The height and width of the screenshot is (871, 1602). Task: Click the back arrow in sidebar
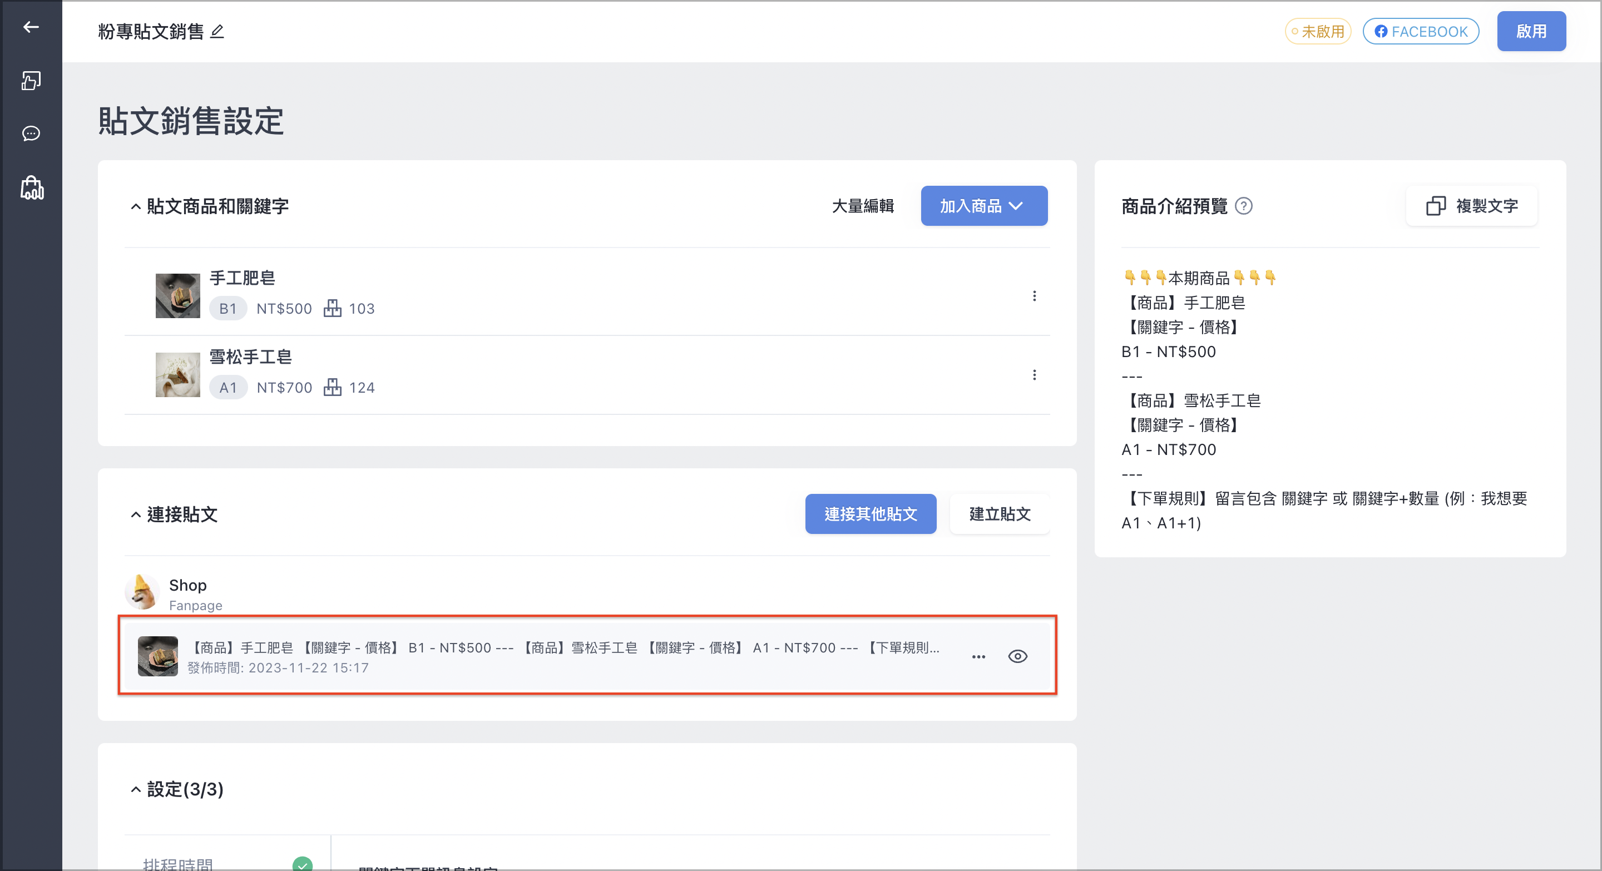31,27
